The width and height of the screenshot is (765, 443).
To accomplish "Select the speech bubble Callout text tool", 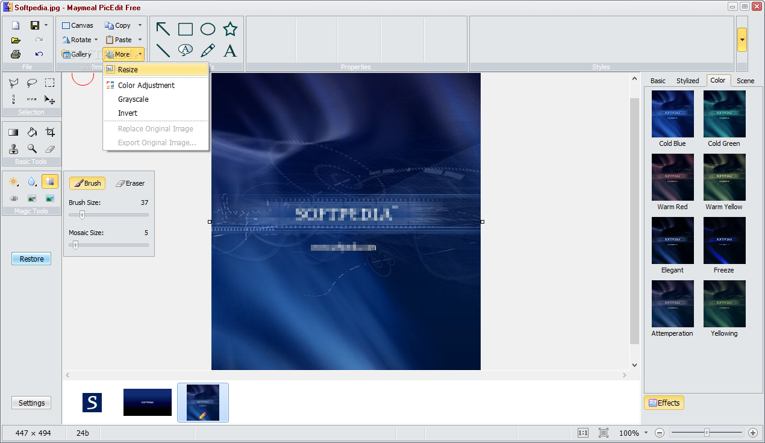I will point(186,50).
